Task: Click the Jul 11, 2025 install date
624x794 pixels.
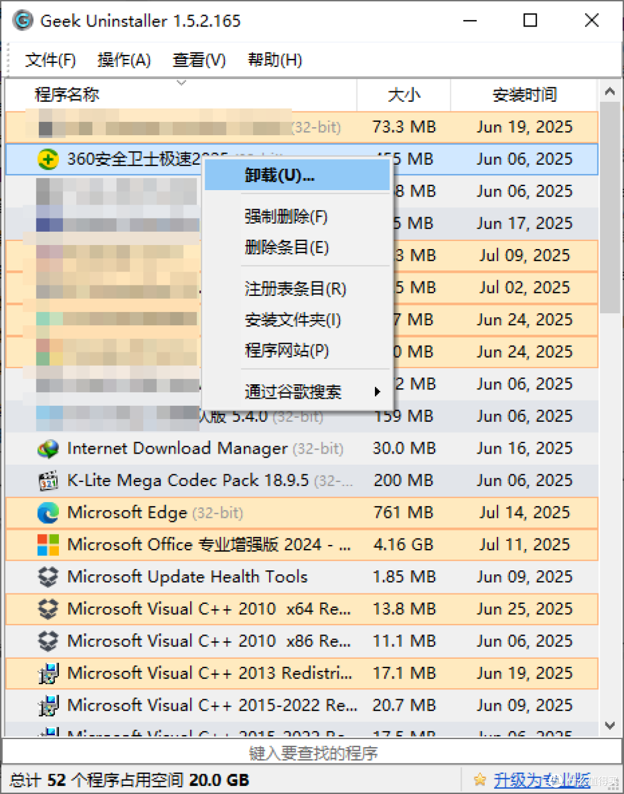Action: coord(525,544)
